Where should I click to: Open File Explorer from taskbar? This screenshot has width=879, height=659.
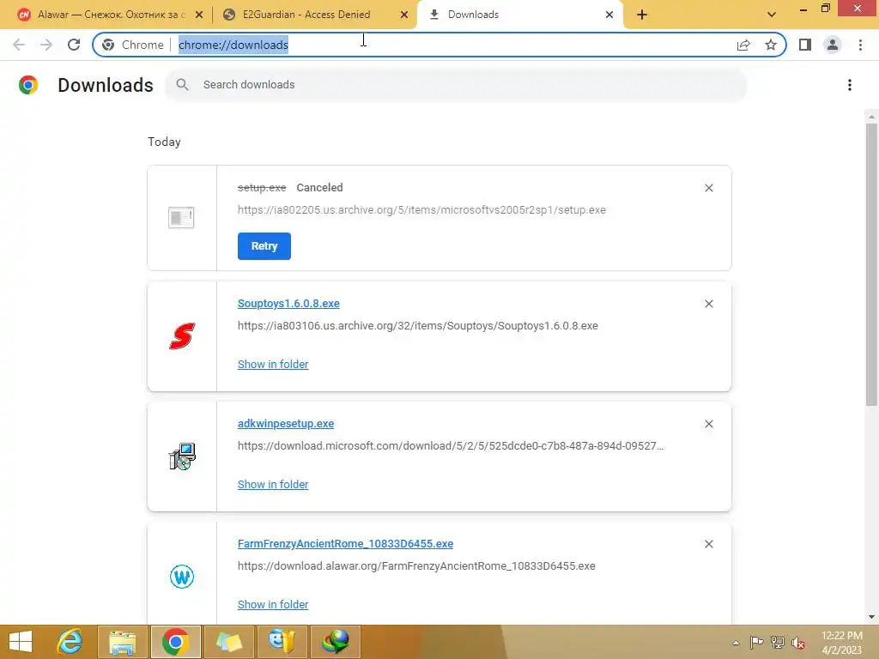click(x=122, y=642)
